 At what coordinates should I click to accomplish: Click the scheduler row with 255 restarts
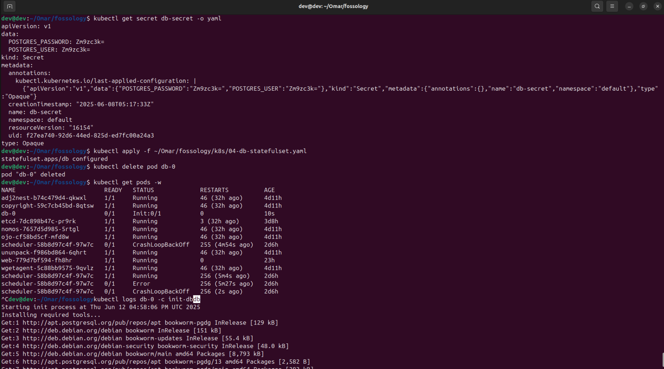tap(140, 245)
